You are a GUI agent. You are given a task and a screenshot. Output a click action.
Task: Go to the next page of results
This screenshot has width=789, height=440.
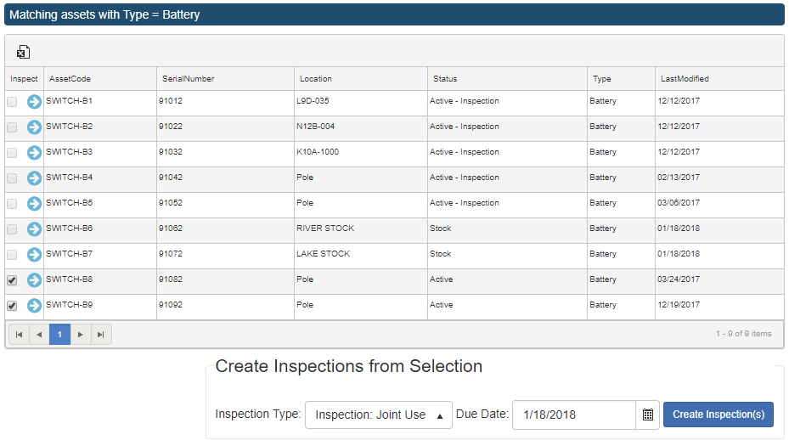(x=81, y=335)
